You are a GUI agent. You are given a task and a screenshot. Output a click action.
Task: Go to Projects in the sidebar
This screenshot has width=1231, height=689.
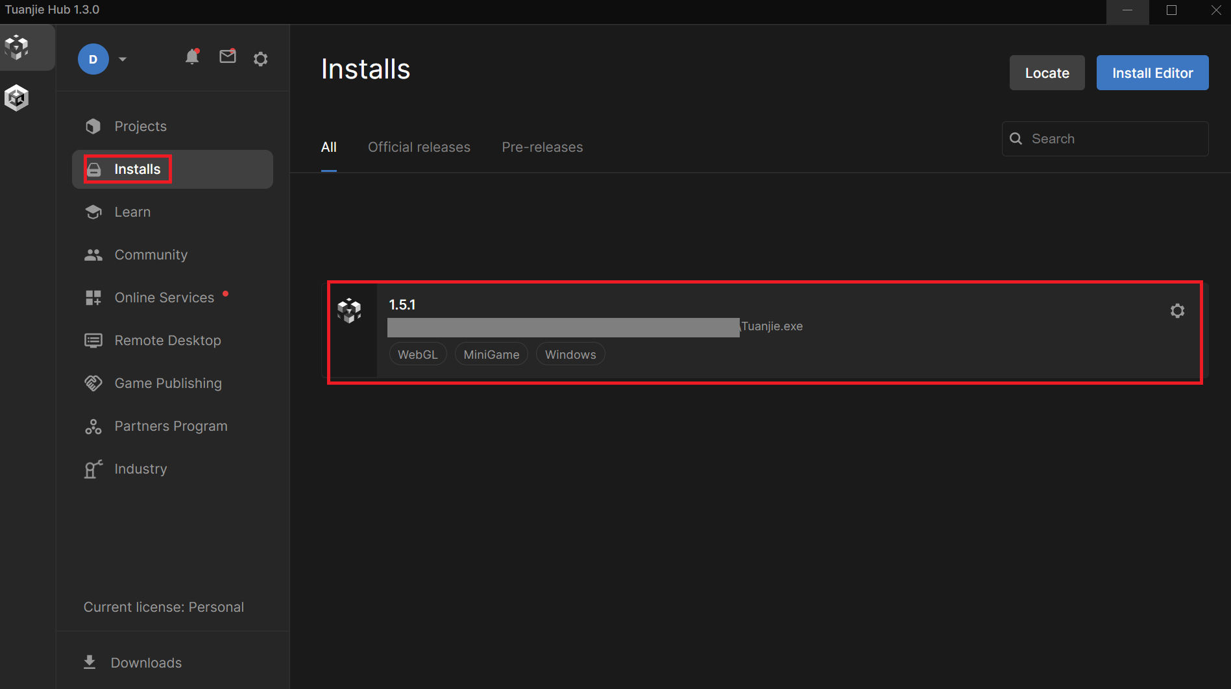pos(173,127)
